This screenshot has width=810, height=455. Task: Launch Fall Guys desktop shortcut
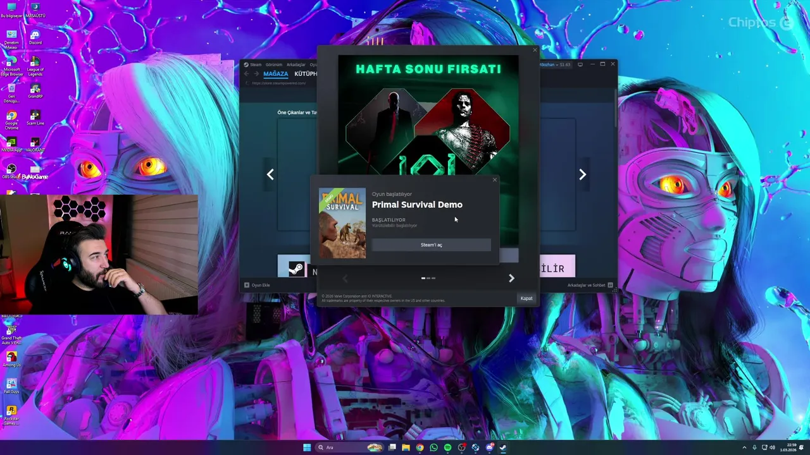11,385
